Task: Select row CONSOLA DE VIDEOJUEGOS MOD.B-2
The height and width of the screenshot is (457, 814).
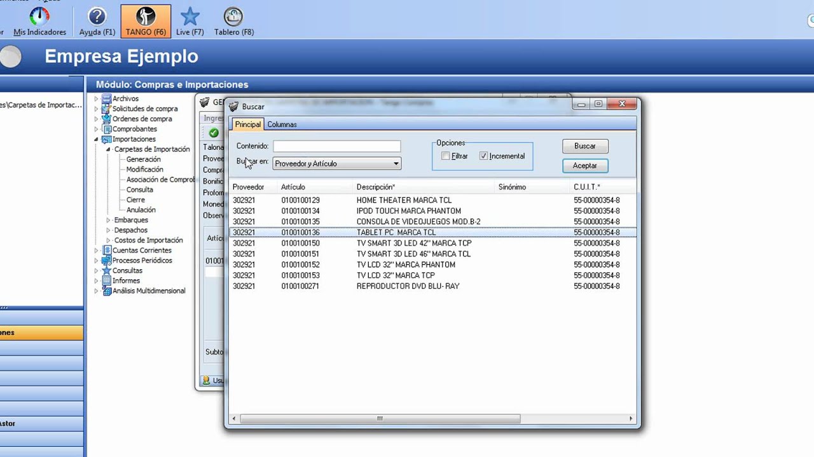Action: (x=432, y=222)
